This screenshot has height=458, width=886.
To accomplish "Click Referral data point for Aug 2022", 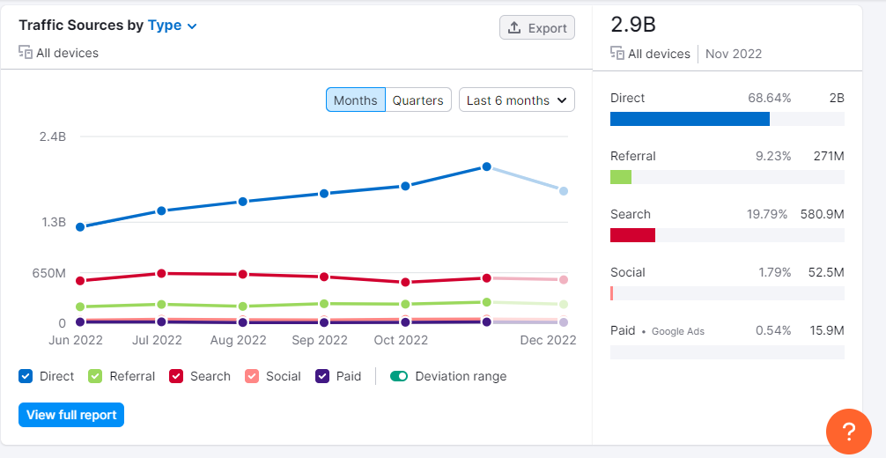I will coord(242,307).
